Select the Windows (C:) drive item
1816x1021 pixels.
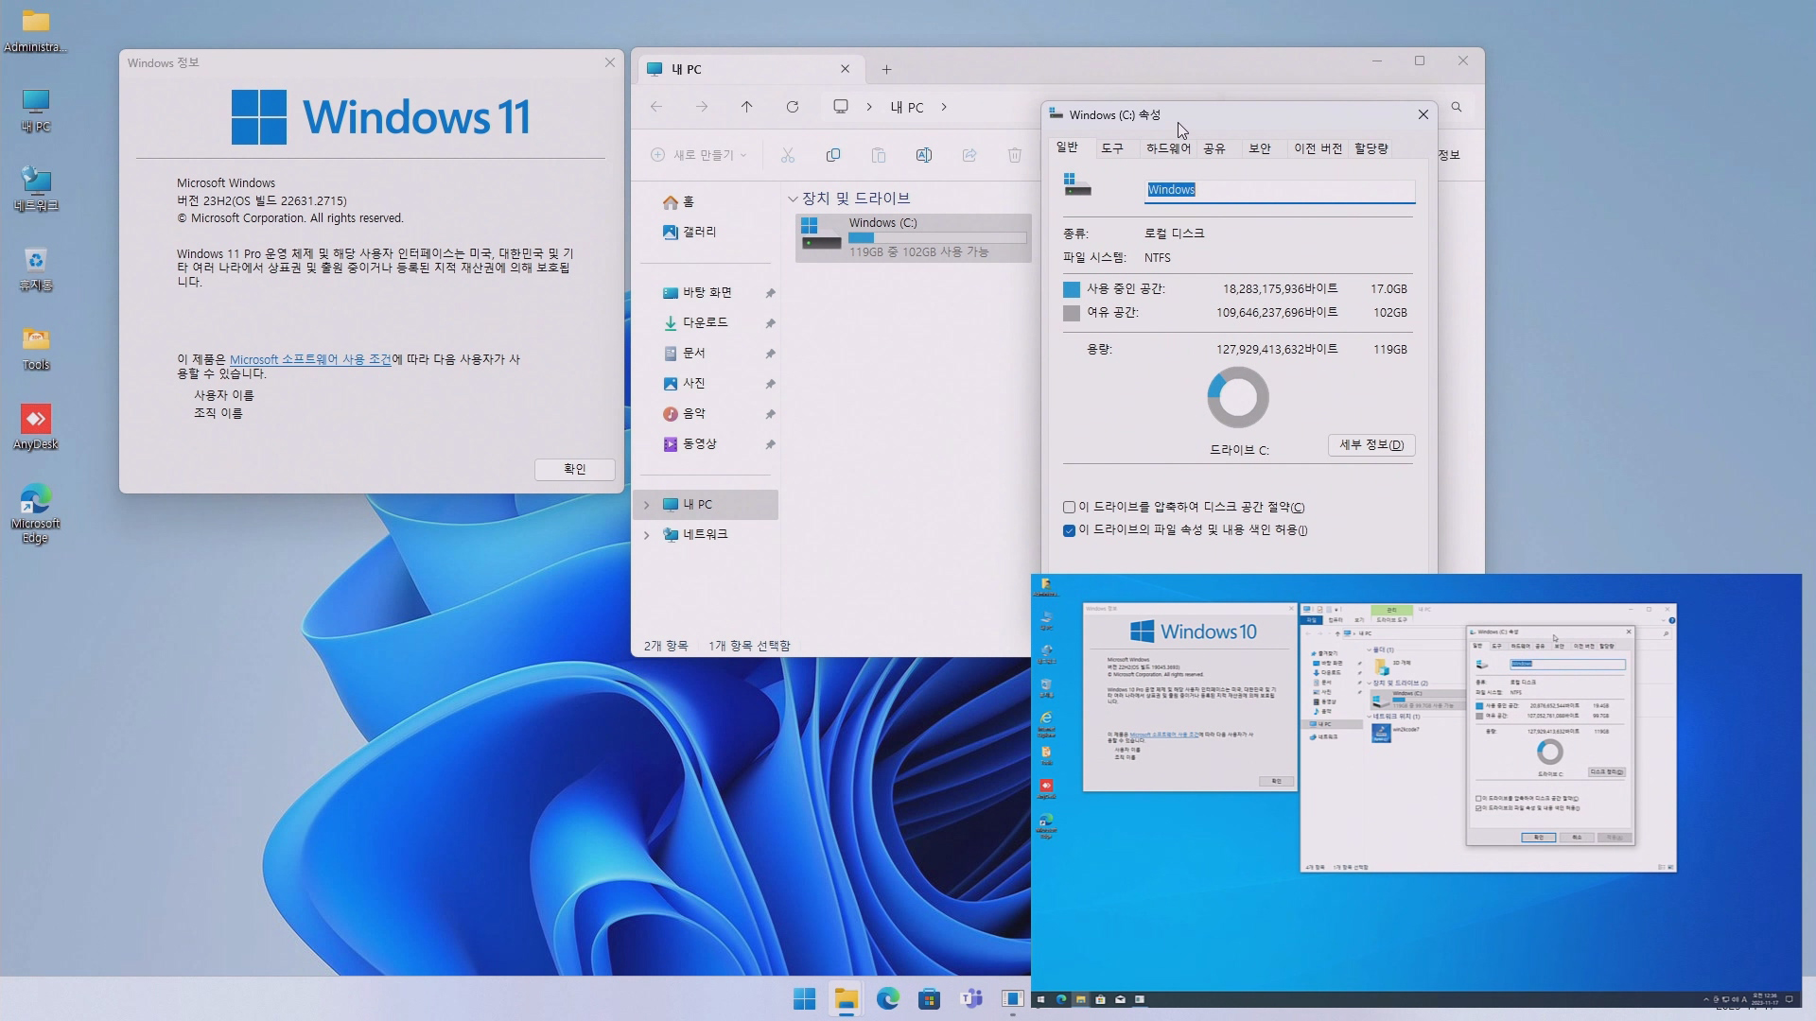pos(914,237)
